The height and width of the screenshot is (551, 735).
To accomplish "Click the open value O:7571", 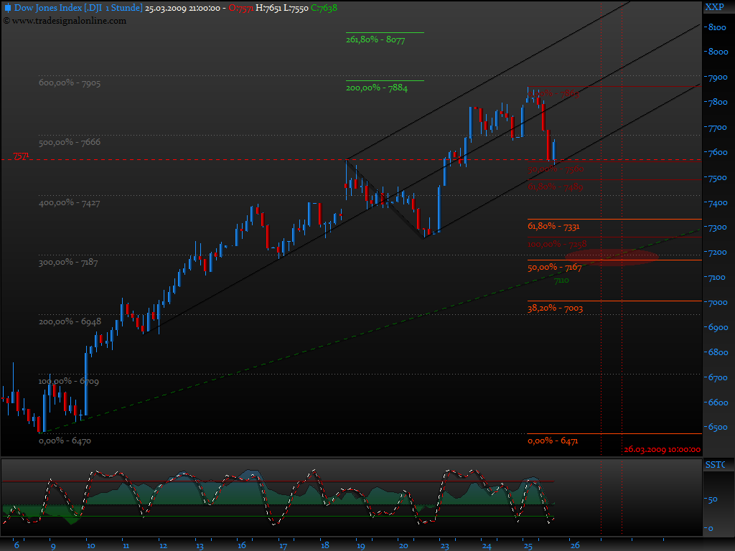I will (x=241, y=9).
